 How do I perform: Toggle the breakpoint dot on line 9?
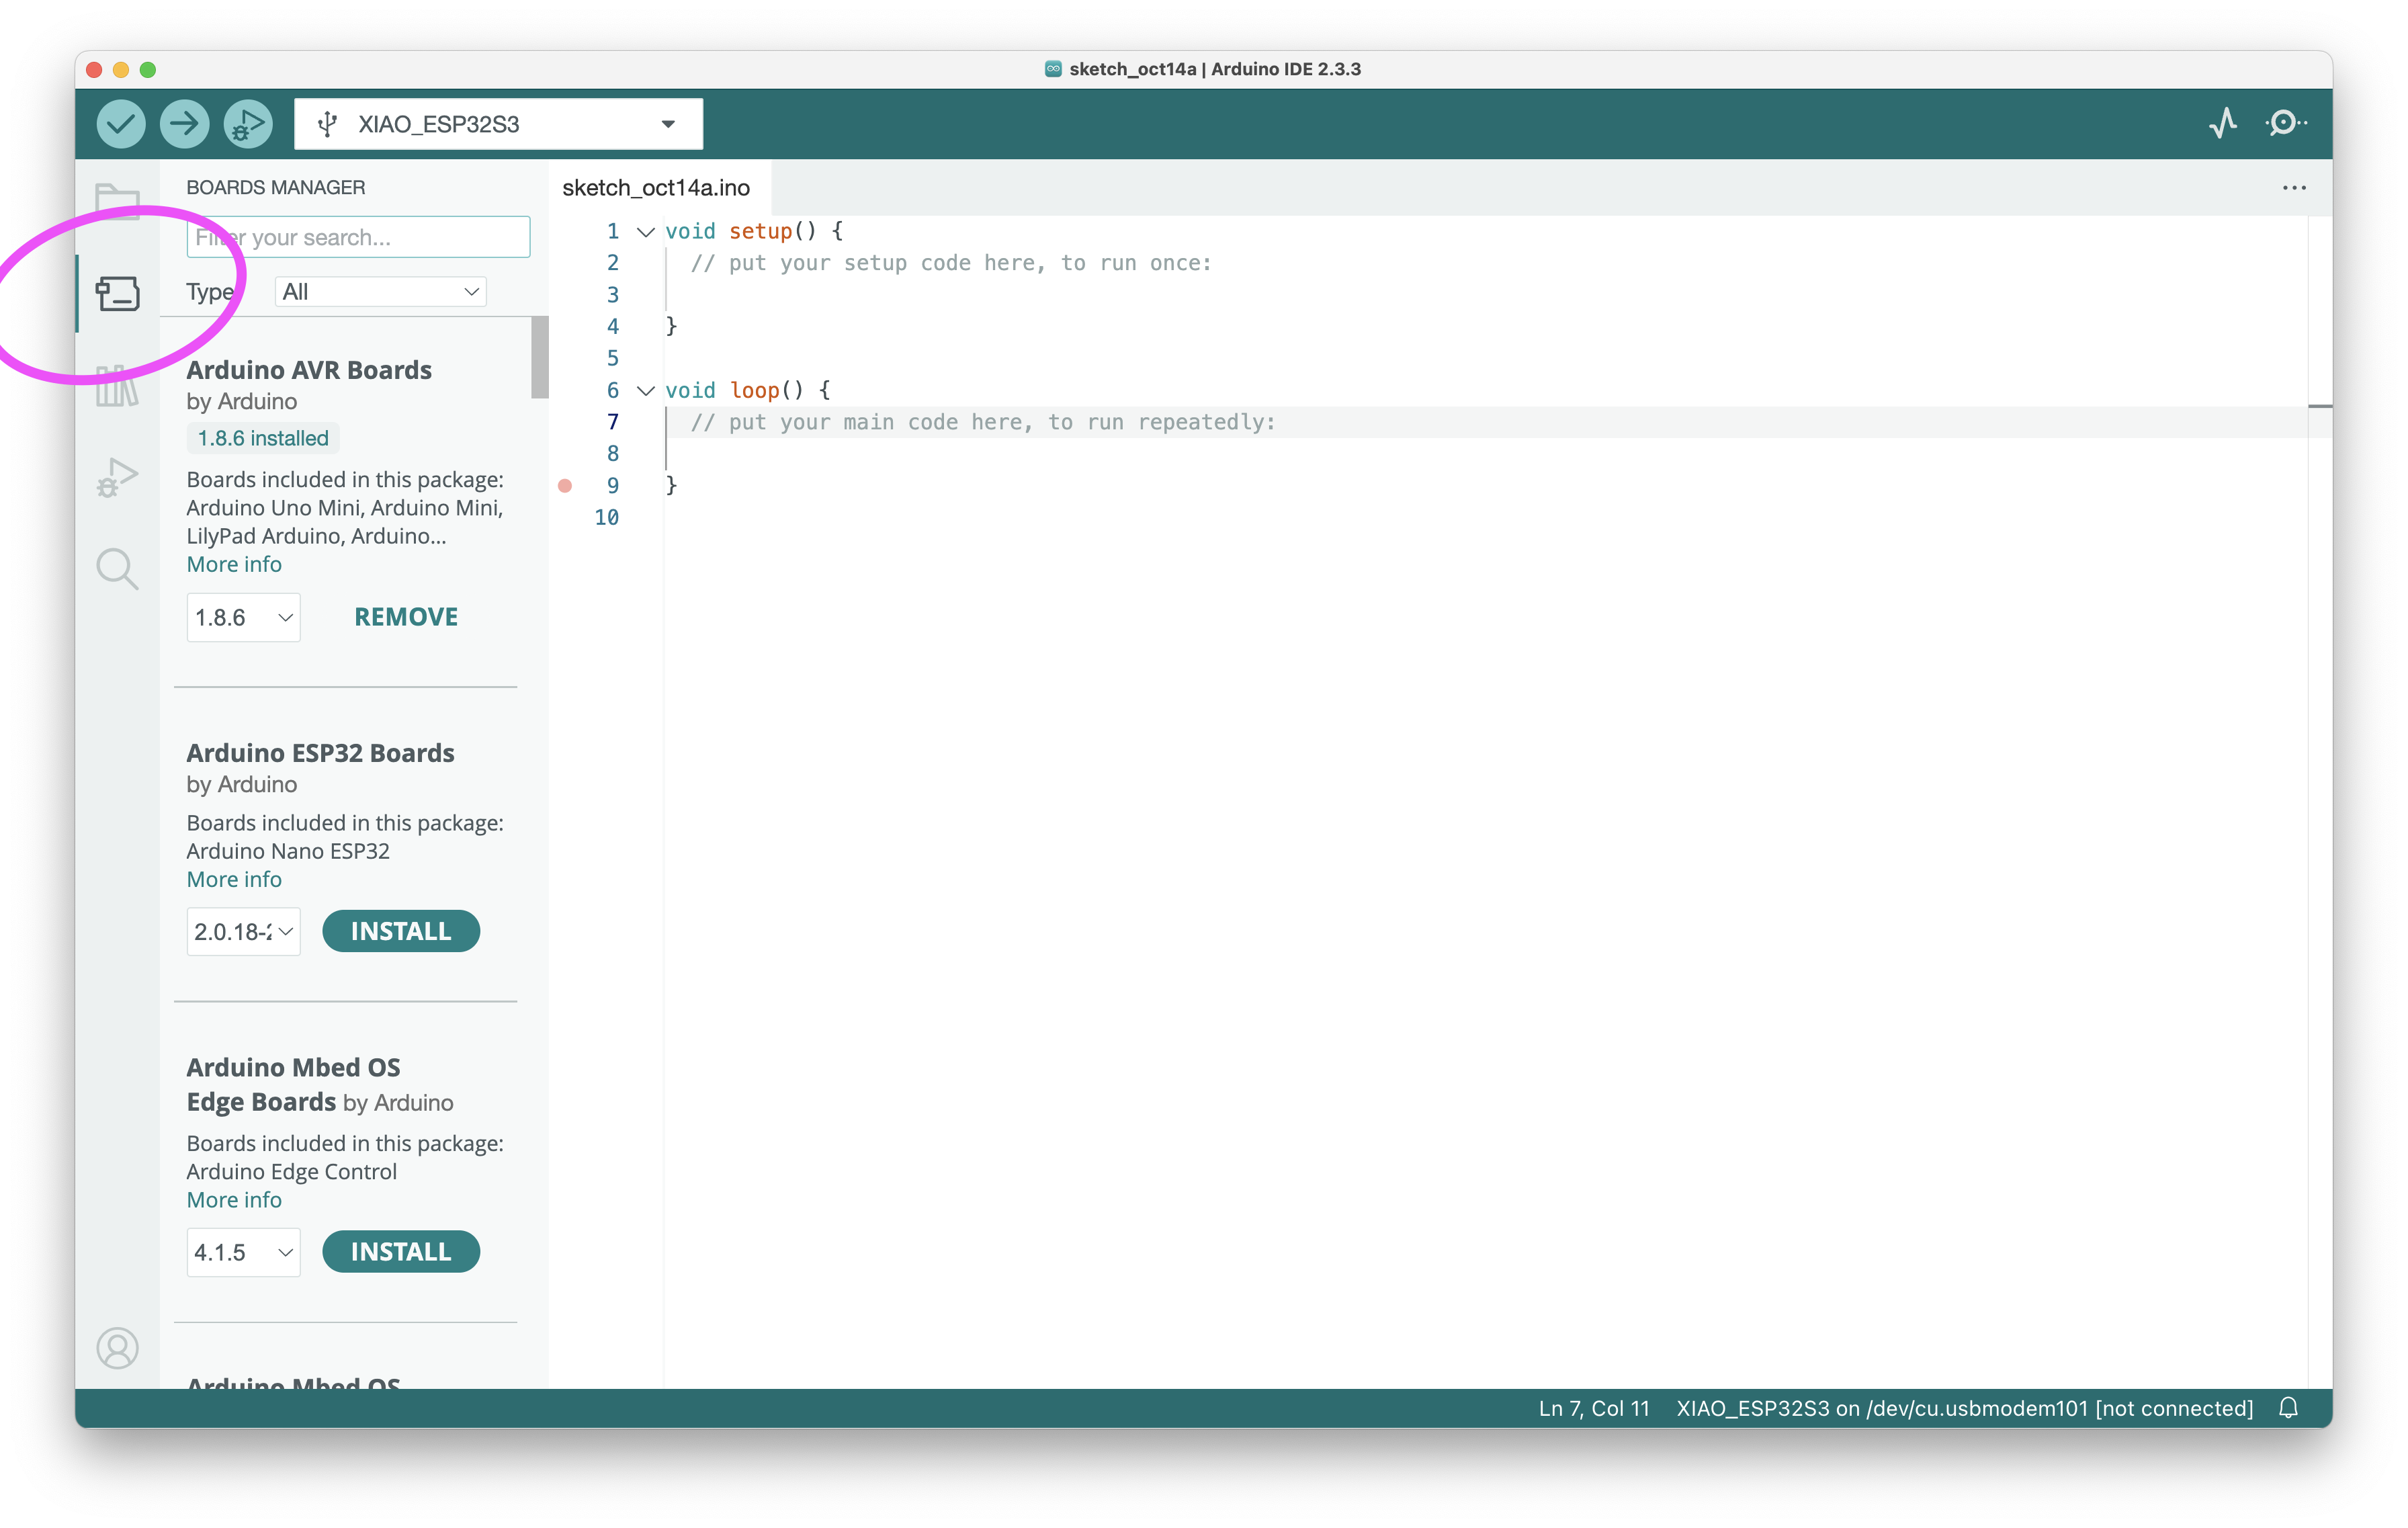(565, 486)
